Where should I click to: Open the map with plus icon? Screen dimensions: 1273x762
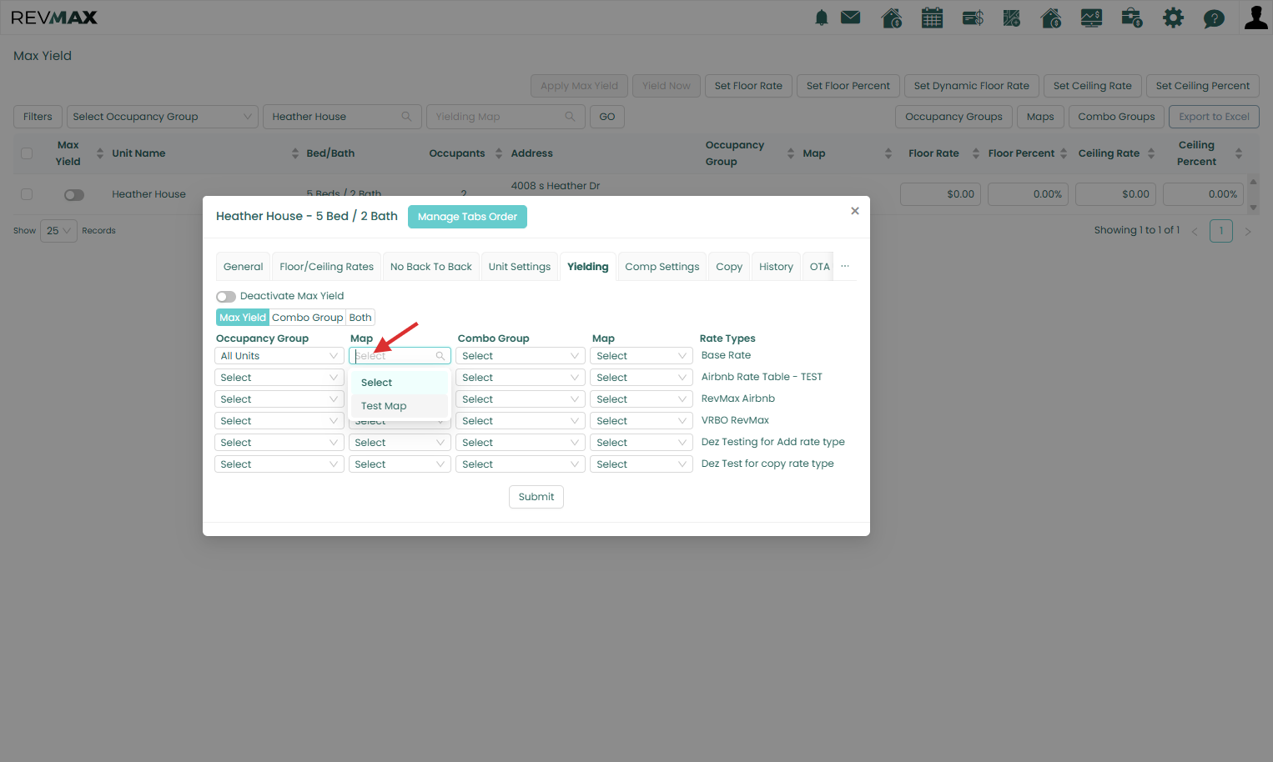1012,18
